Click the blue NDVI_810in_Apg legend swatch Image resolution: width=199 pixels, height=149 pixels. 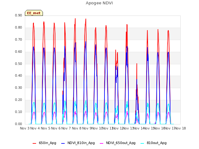point(63,143)
